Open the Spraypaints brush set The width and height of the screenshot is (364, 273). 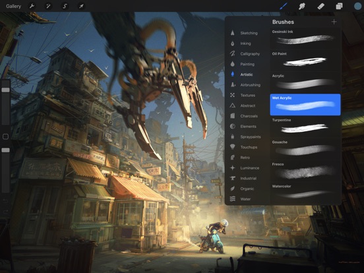tap(245, 136)
